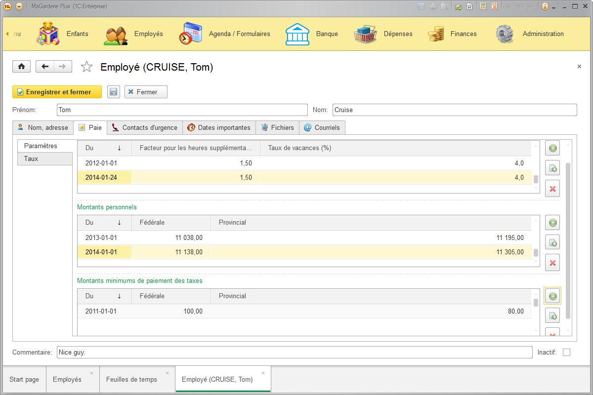Open the Finances section
The height and width of the screenshot is (395, 593).
click(464, 34)
